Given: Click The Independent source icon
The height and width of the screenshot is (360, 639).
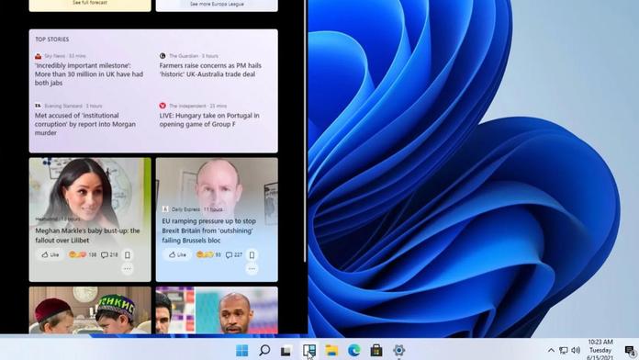Looking at the screenshot, I should 163,106.
